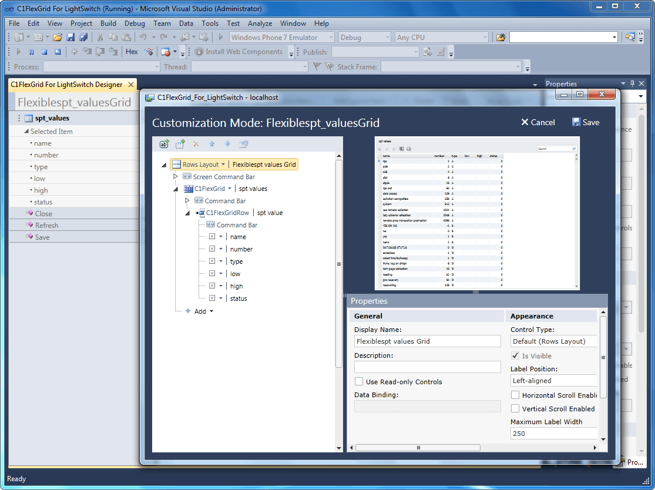Open the Label Position Left-aligned dropdown
Image resolution: width=655 pixels, height=490 pixels.
click(x=553, y=381)
